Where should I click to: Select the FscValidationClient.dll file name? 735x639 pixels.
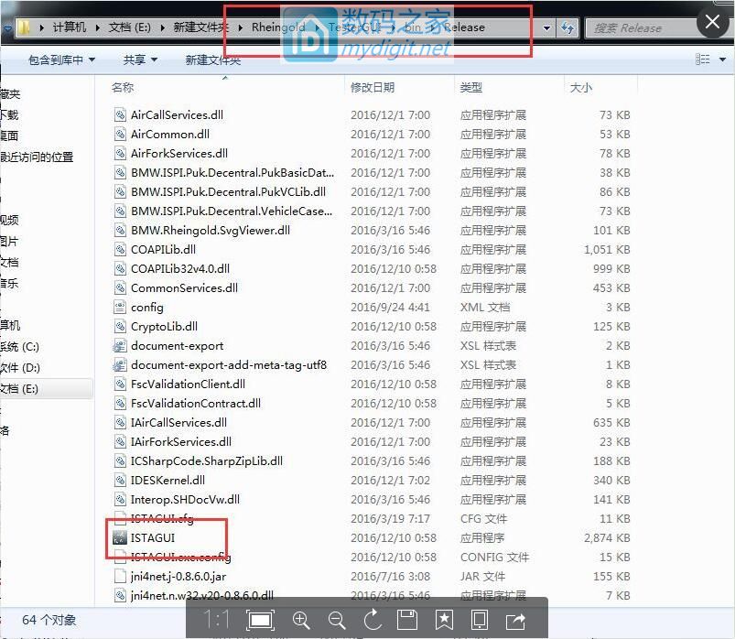188,384
